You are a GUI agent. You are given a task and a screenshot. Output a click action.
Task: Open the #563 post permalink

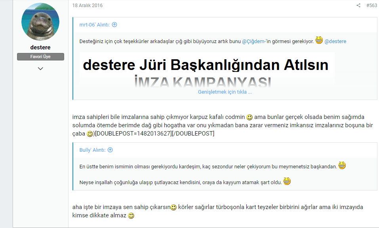click(371, 6)
